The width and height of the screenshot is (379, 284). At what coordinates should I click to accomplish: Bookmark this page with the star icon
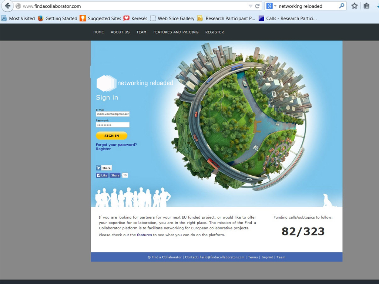354,6
